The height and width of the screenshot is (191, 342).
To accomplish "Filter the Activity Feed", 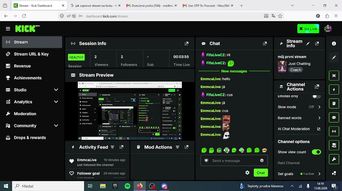I will pyautogui.click(x=112, y=147).
